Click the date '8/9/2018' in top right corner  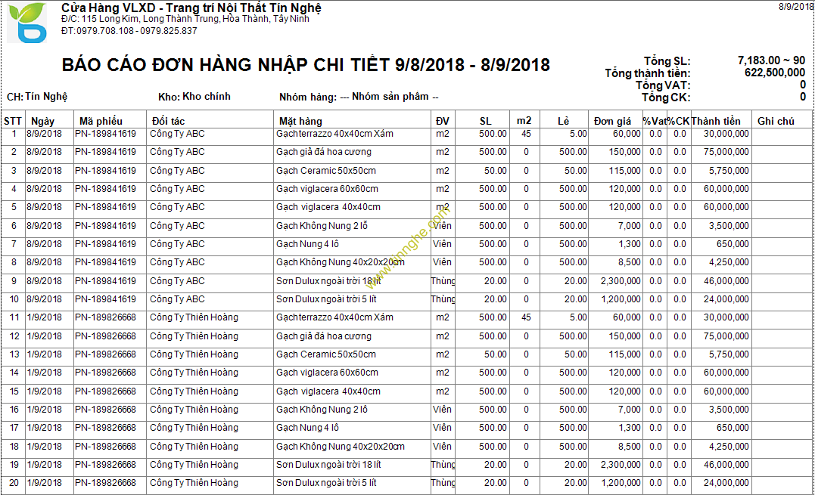click(796, 6)
